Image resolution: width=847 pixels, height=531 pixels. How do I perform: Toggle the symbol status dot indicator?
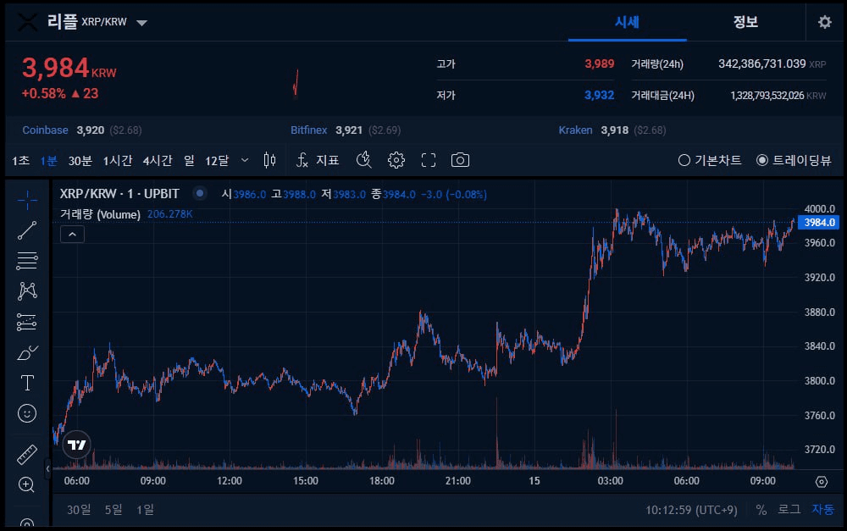[200, 193]
